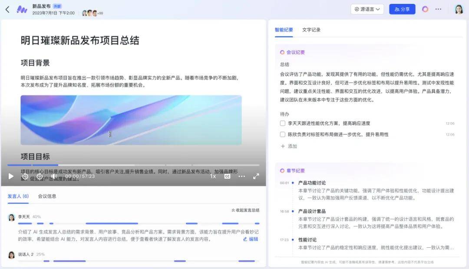Click the 分享 share button

402,9
